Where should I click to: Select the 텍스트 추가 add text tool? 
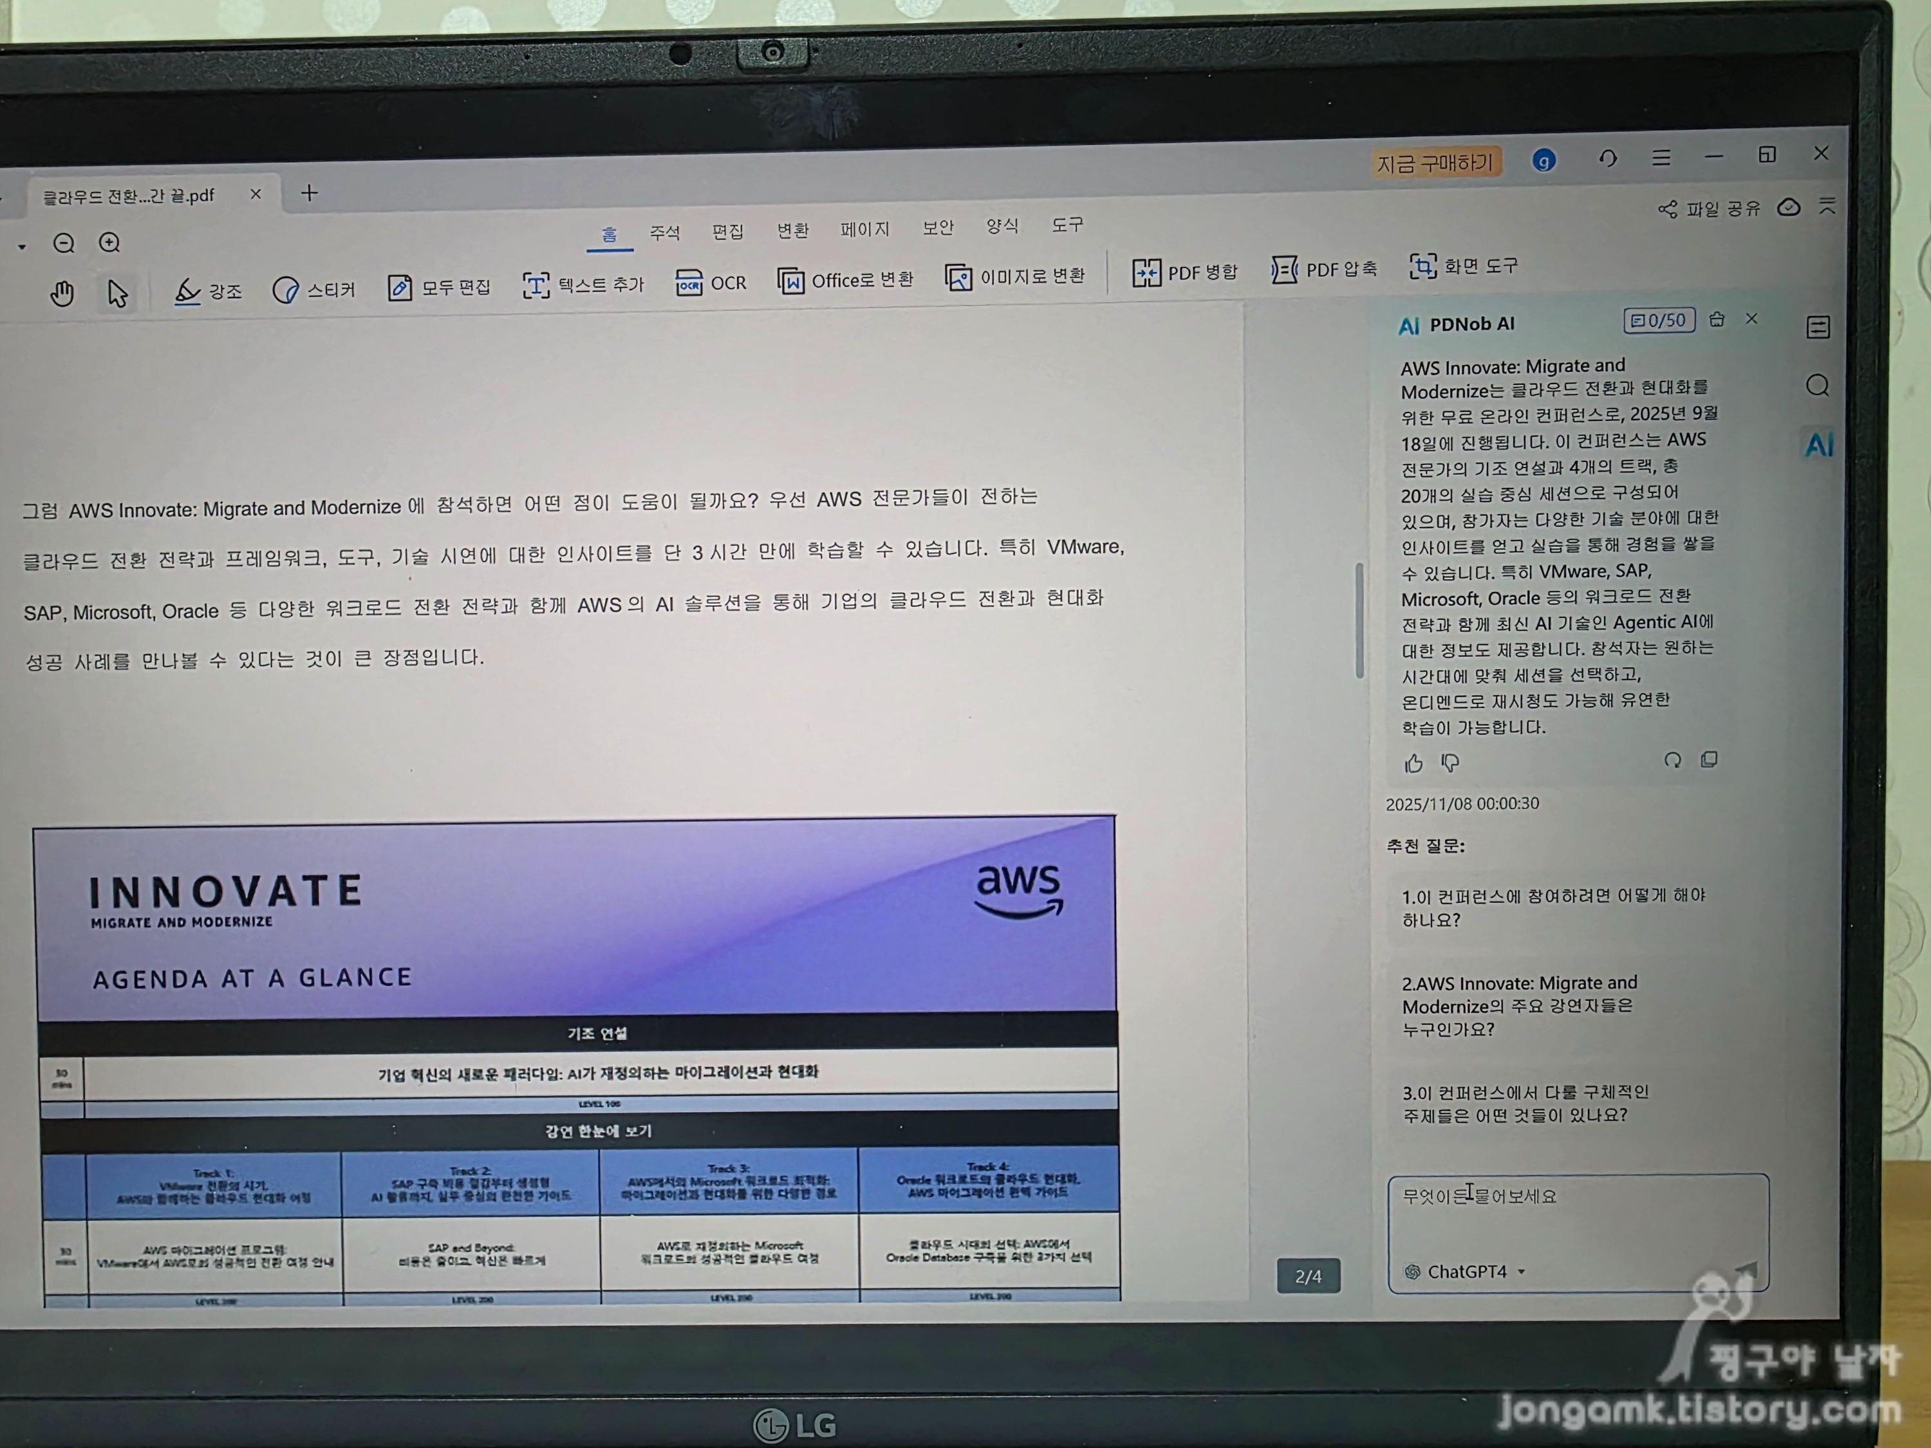(583, 284)
